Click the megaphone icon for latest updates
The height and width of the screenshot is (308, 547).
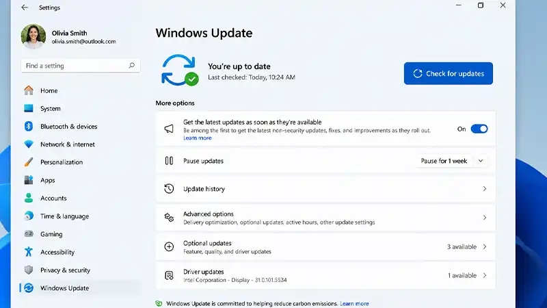tap(169, 129)
